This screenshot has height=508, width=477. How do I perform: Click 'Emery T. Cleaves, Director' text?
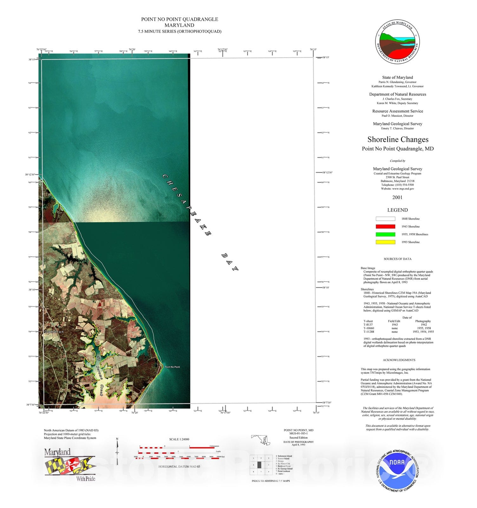397,129
